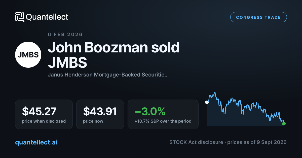Select the CONGRESS TRADE badge
This screenshot has height=158, width=302.
pyautogui.click(x=258, y=17)
